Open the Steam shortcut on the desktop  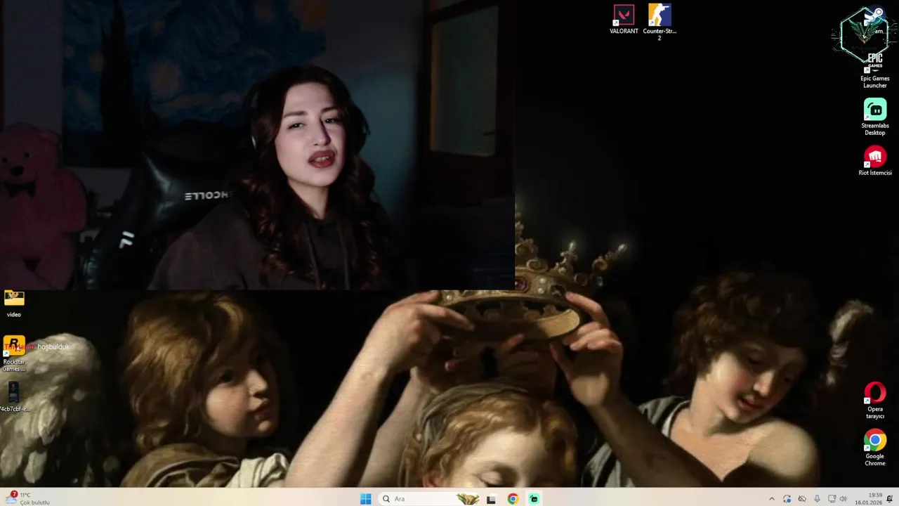coord(874,20)
